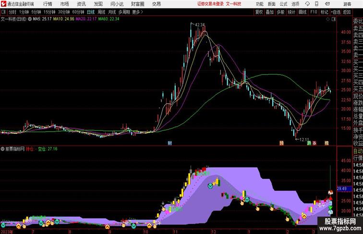
Task: Click the teal checkmark signal at indicator far left
Action: 3,225
